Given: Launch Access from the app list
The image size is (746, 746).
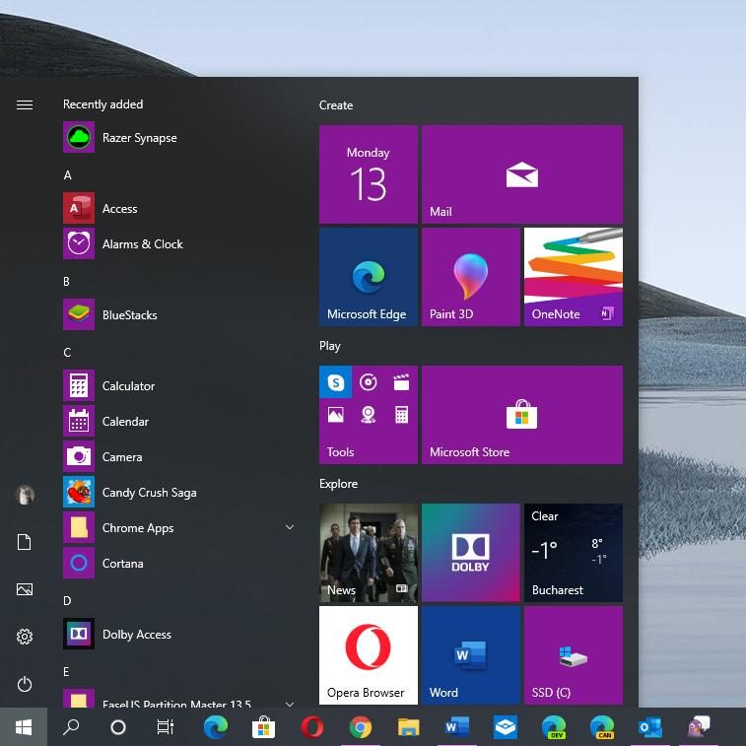Looking at the screenshot, I should (178, 208).
